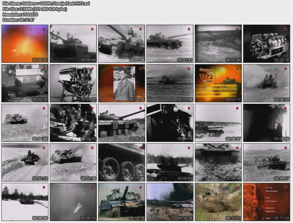
Task: Open the 00:09:53 projectile thumbnail
Action: point(73,202)
